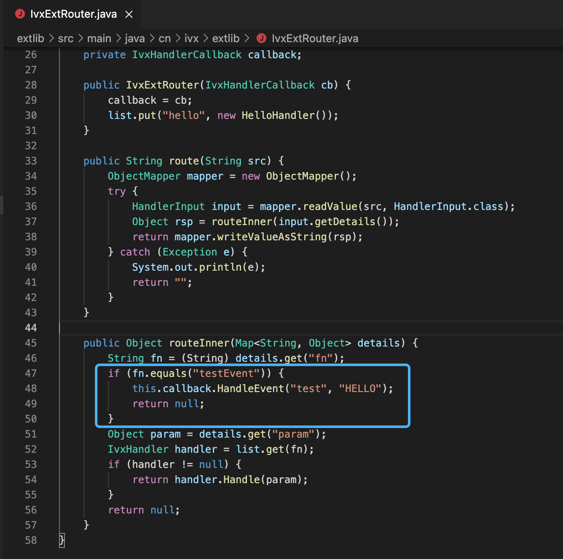The width and height of the screenshot is (563, 559).
Task: Click the "fn" string on line 46
Action: (x=321, y=358)
